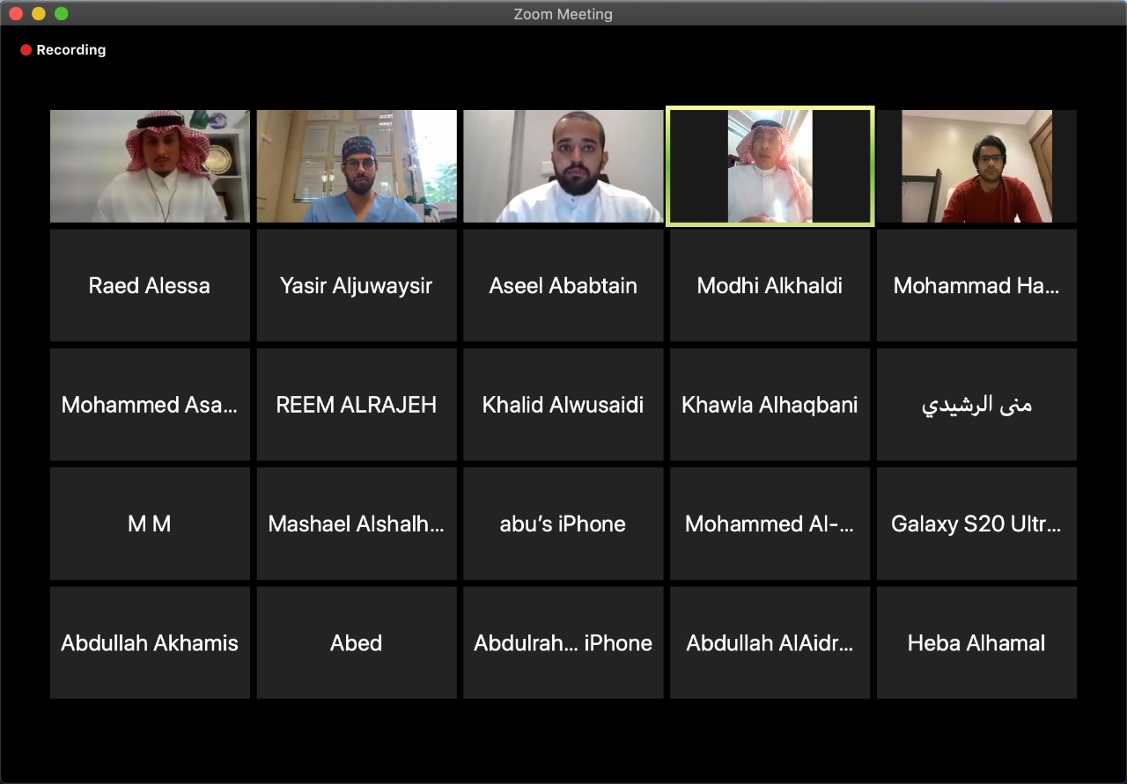Click the video of man in red sweater

click(976, 166)
